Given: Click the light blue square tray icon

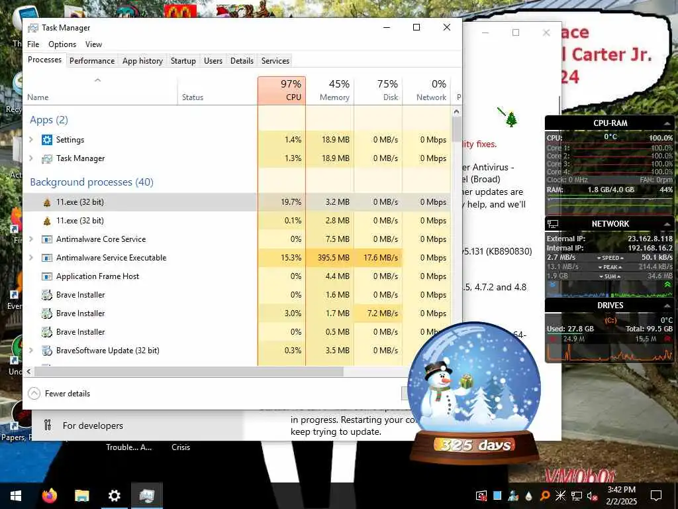Looking at the screenshot, I should 497,496.
